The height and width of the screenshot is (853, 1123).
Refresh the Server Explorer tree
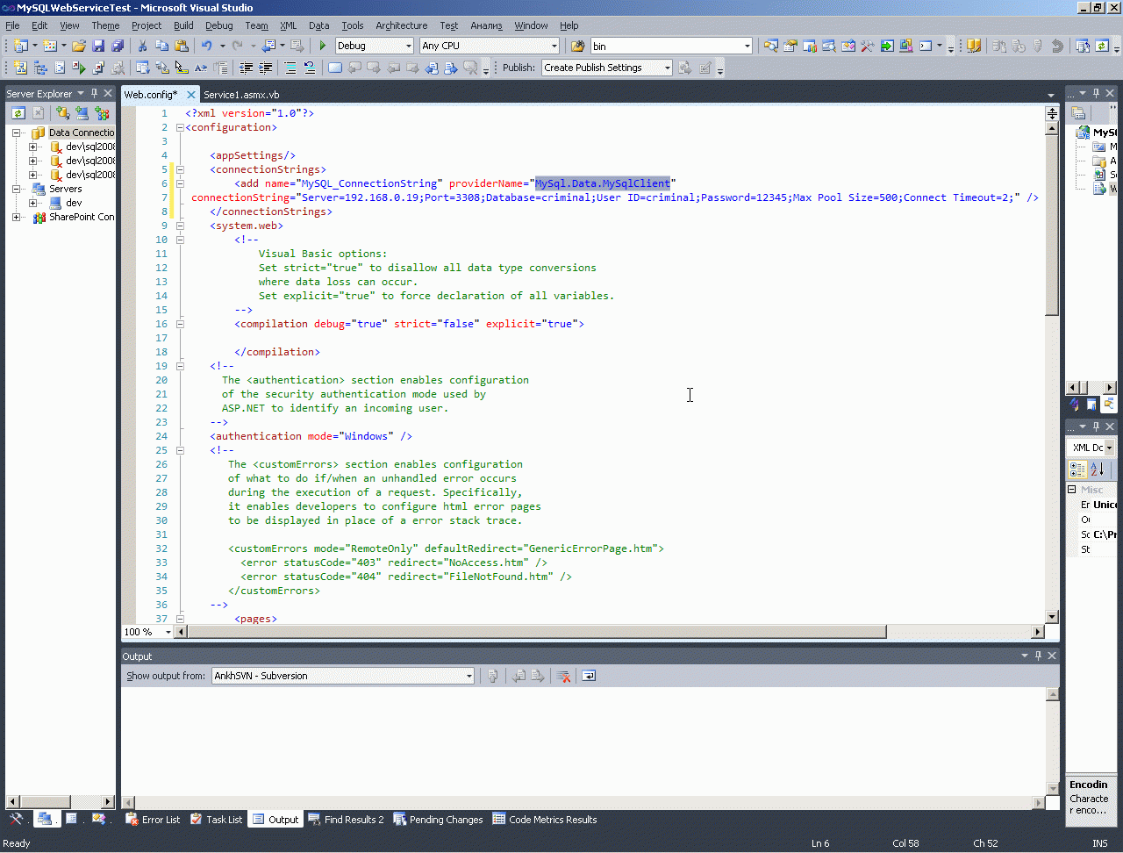18,112
